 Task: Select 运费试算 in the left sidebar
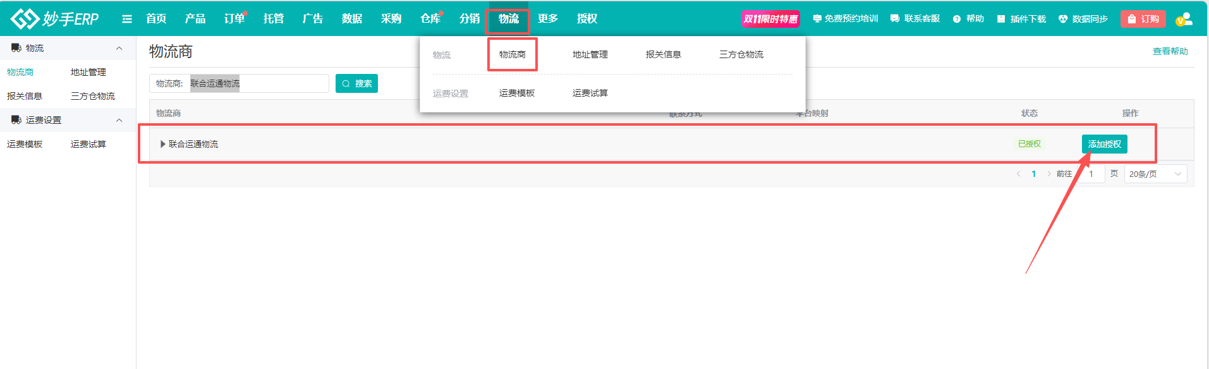click(88, 144)
